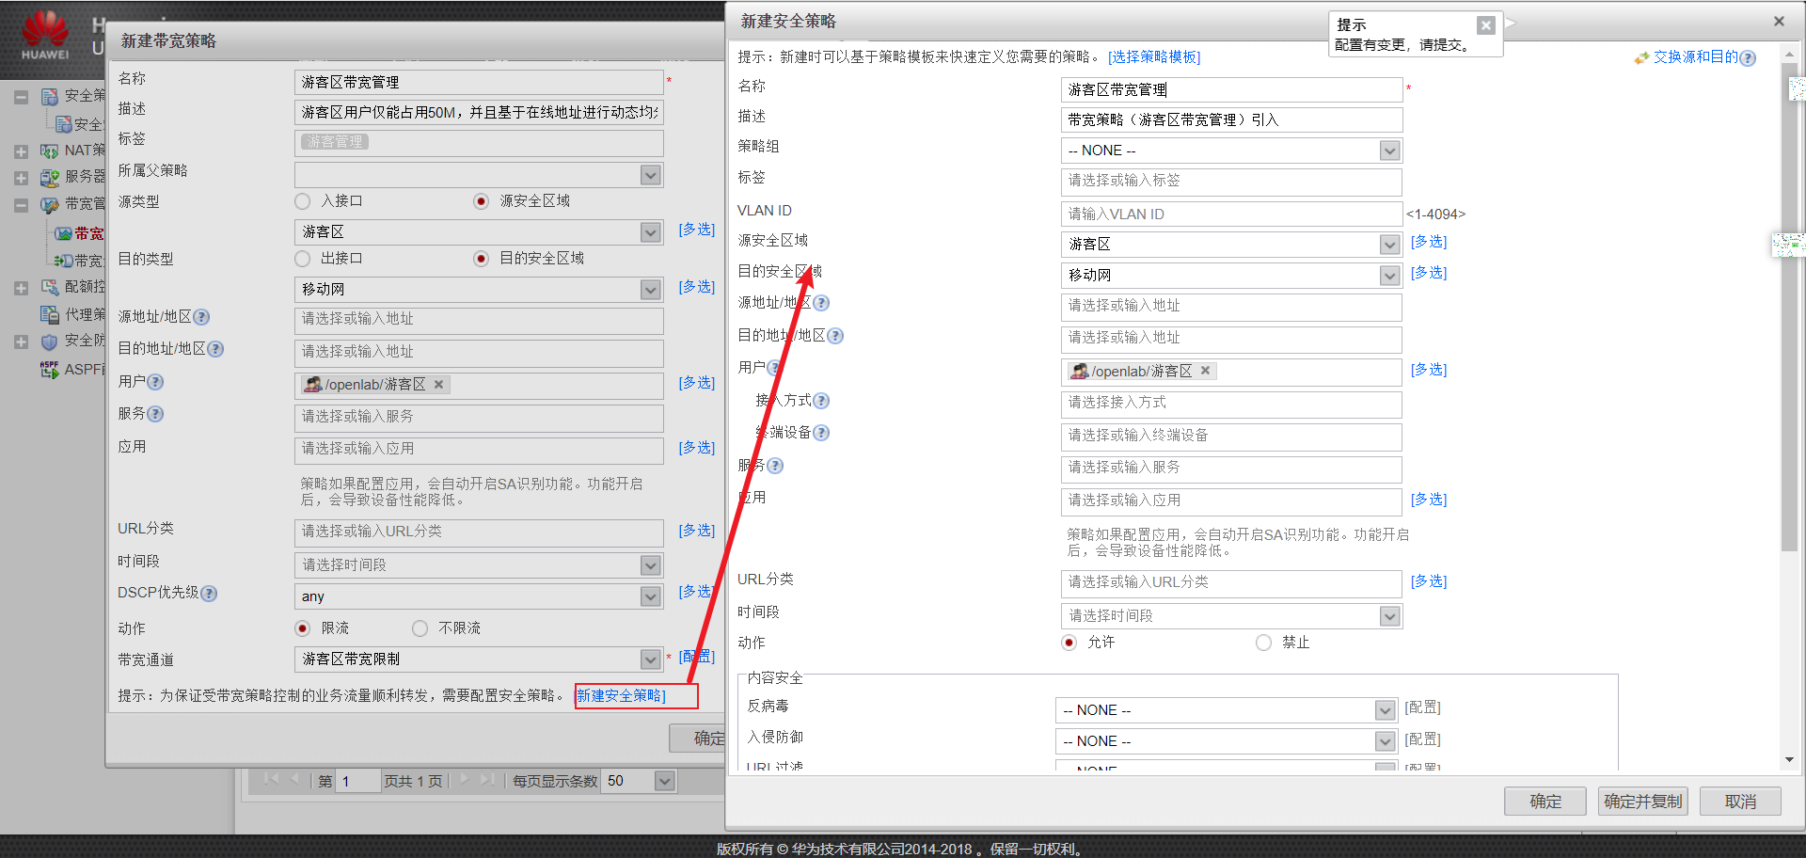Click the 选择策略模板 link
1806x858 pixels.
[x=1154, y=57]
